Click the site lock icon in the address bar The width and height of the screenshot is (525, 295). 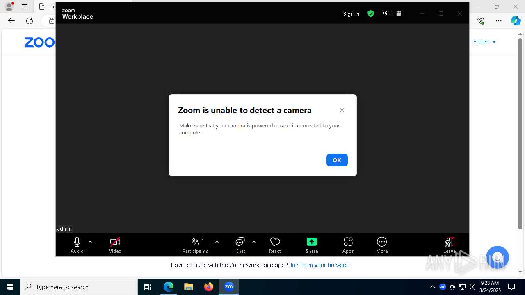coord(52,21)
